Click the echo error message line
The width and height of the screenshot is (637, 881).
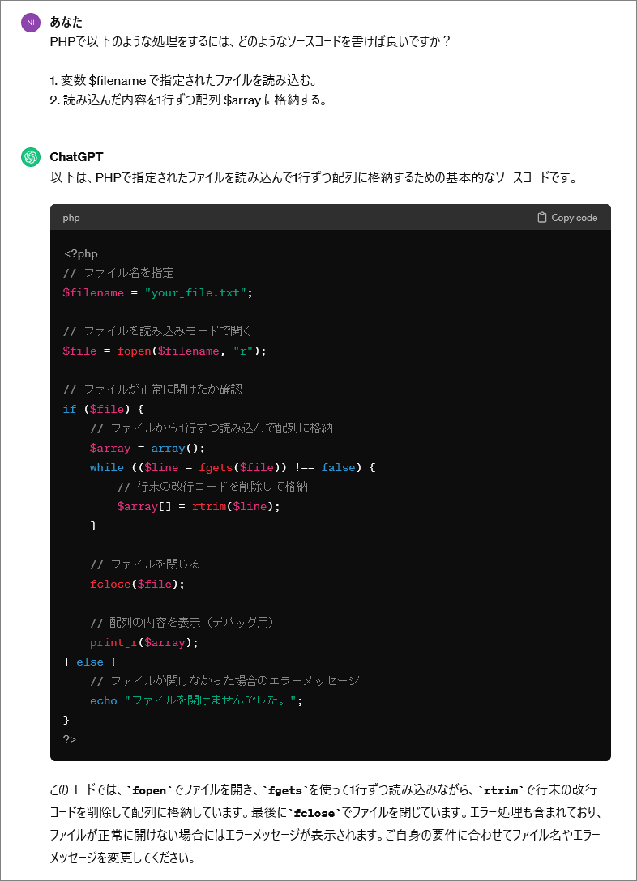pyautogui.click(x=196, y=700)
